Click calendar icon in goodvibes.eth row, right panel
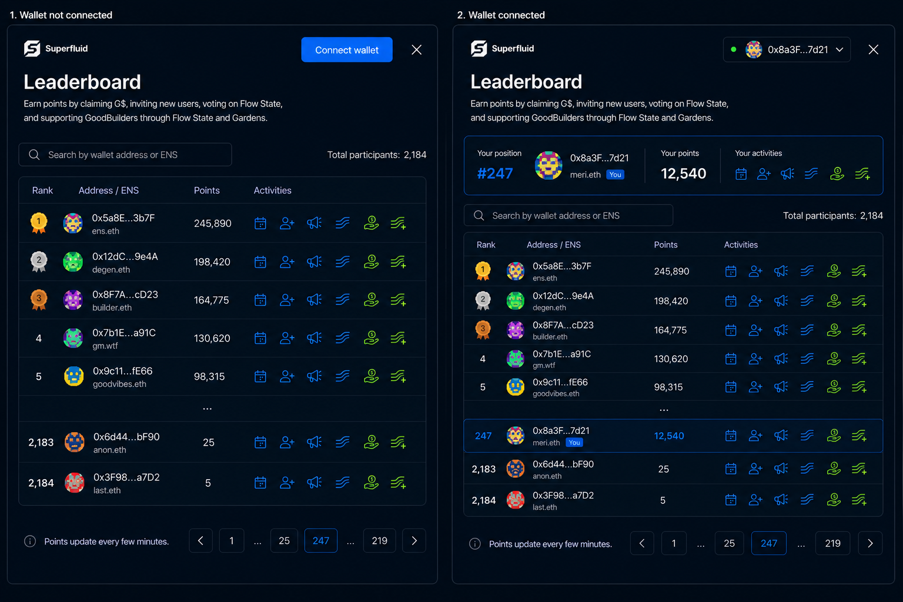This screenshot has width=903, height=602. [x=731, y=387]
